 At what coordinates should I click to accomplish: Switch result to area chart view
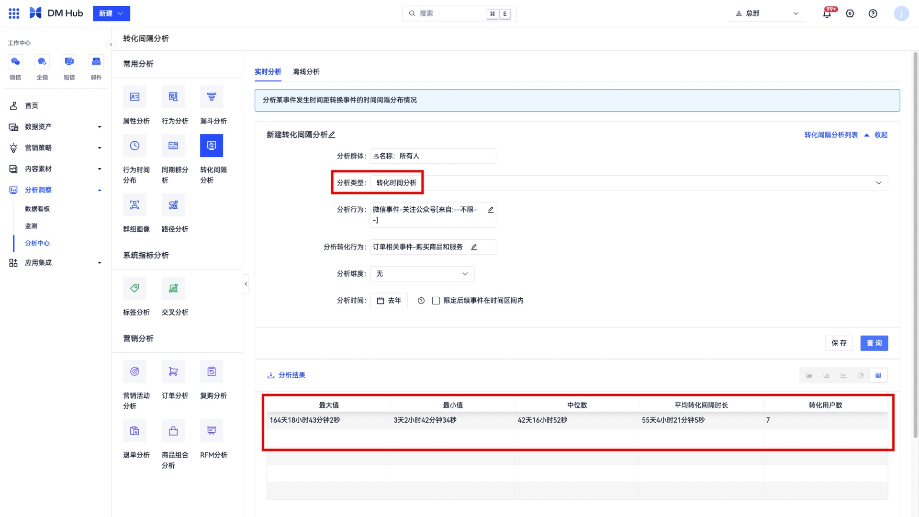[809, 375]
